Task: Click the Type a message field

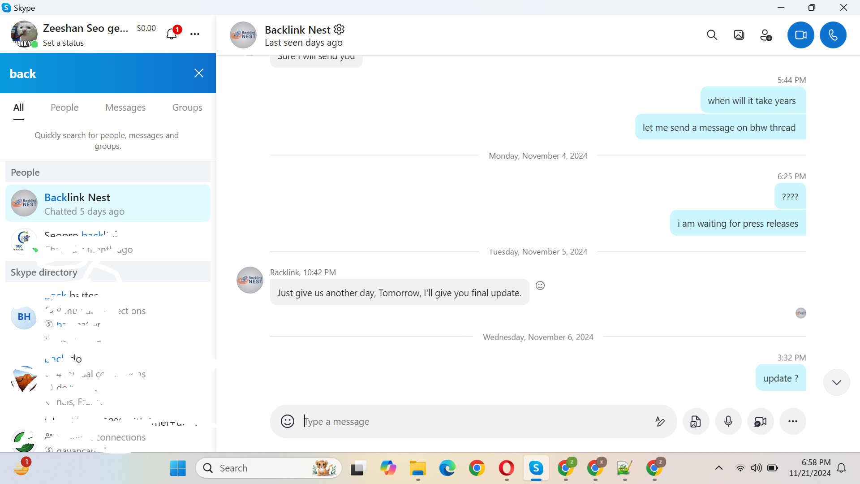Action: [475, 421]
